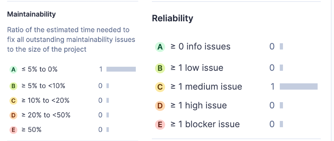Image resolution: width=334 pixels, height=141 pixels.
Task: Filter by '≥ 5% to <10%' maintainability
Action: (43, 86)
